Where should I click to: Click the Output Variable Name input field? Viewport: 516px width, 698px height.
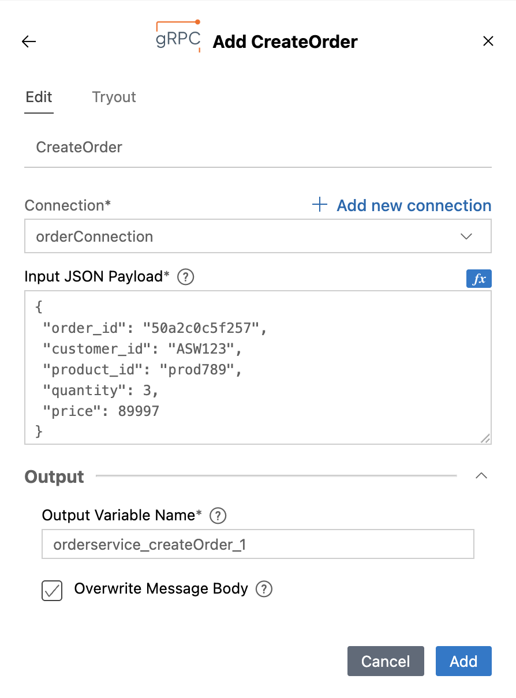pyautogui.click(x=258, y=544)
